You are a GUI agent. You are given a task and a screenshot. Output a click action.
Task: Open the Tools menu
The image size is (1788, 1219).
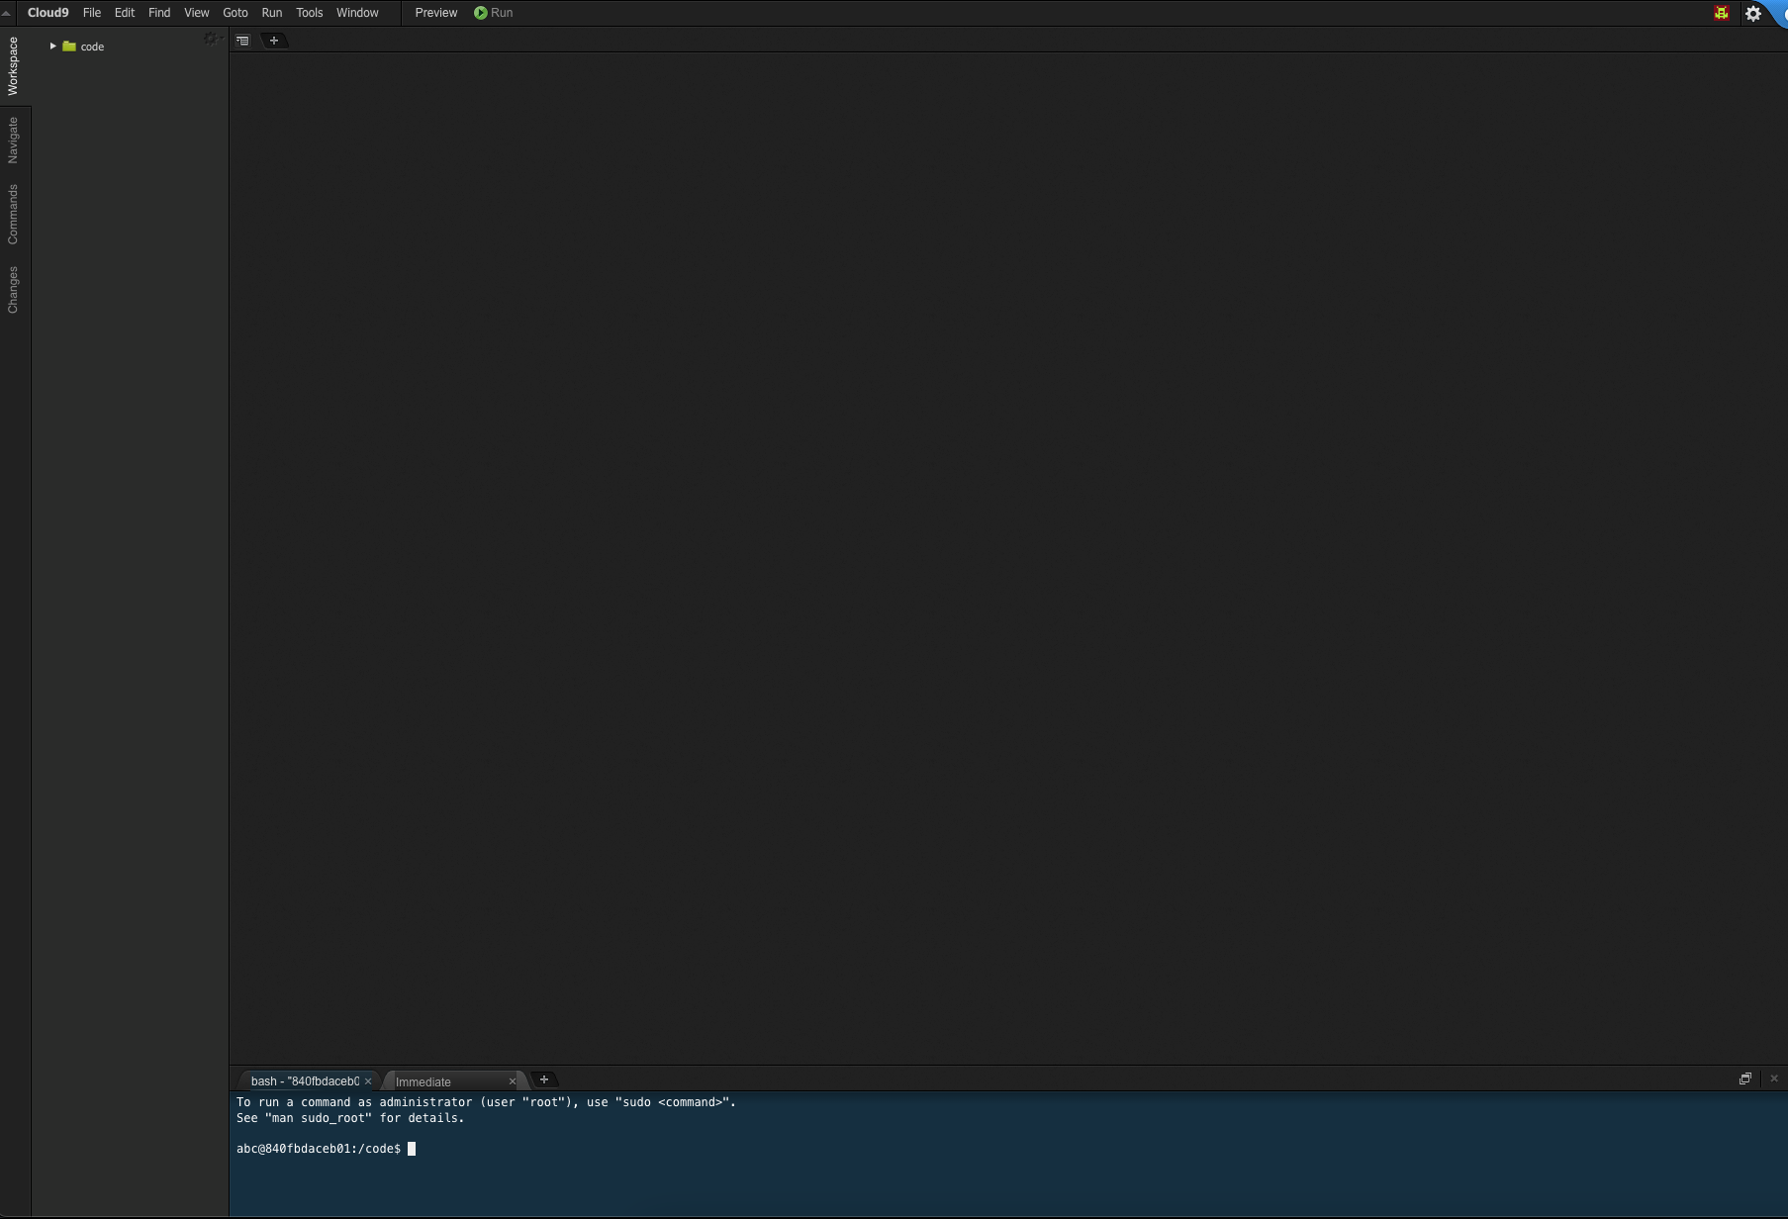pyautogui.click(x=309, y=13)
